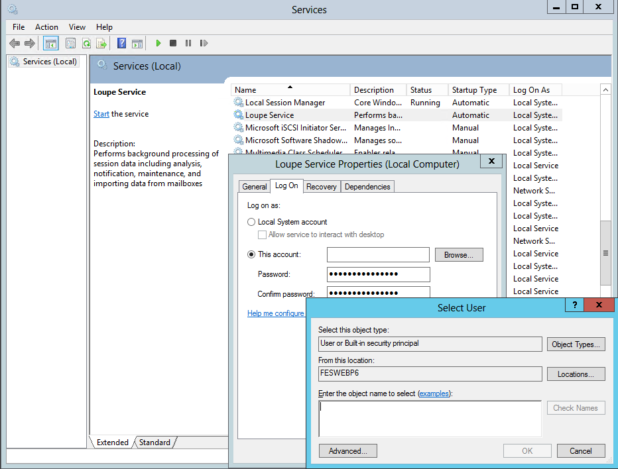Click the Advanced... button in Select User
The image size is (618, 469).
coord(347,451)
